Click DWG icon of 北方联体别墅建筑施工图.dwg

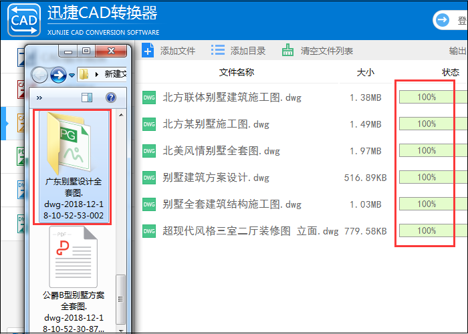click(x=149, y=98)
